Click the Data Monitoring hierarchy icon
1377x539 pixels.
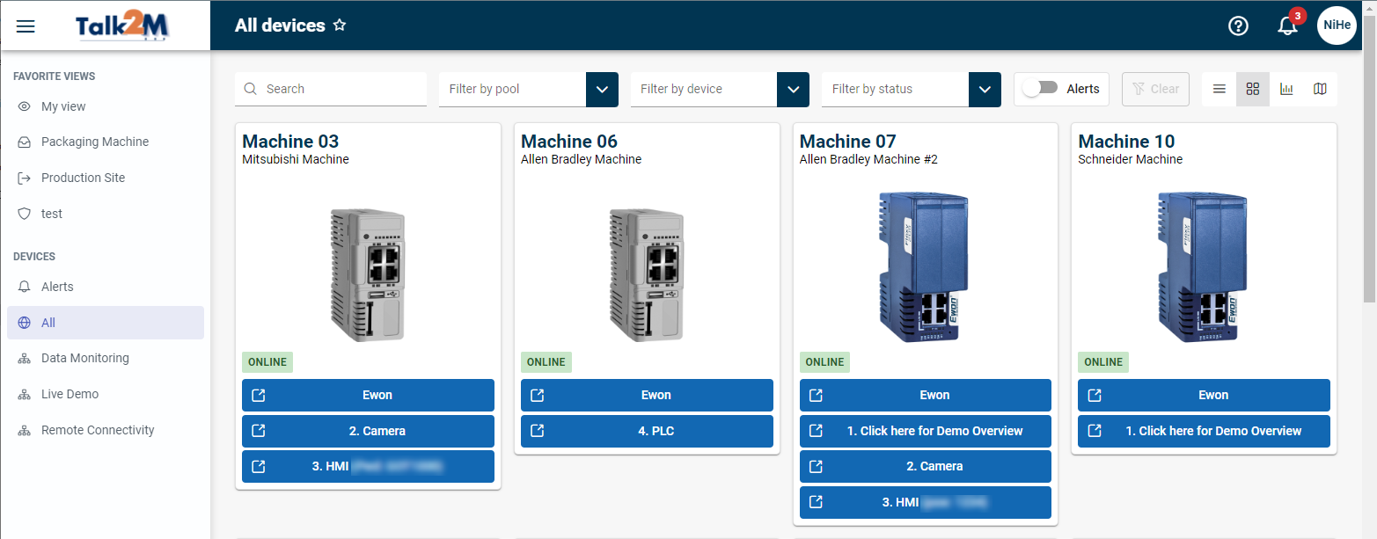[x=25, y=358]
